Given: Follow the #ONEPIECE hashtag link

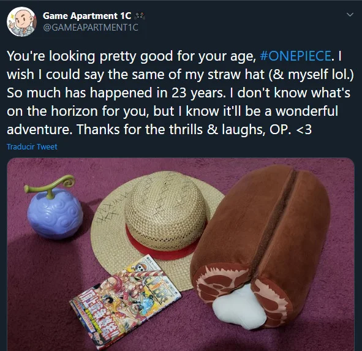Looking at the screenshot, I should pyautogui.click(x=295, y=56).
